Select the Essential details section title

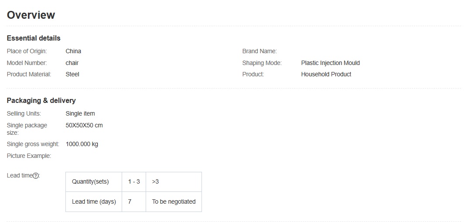pos(34,38)
